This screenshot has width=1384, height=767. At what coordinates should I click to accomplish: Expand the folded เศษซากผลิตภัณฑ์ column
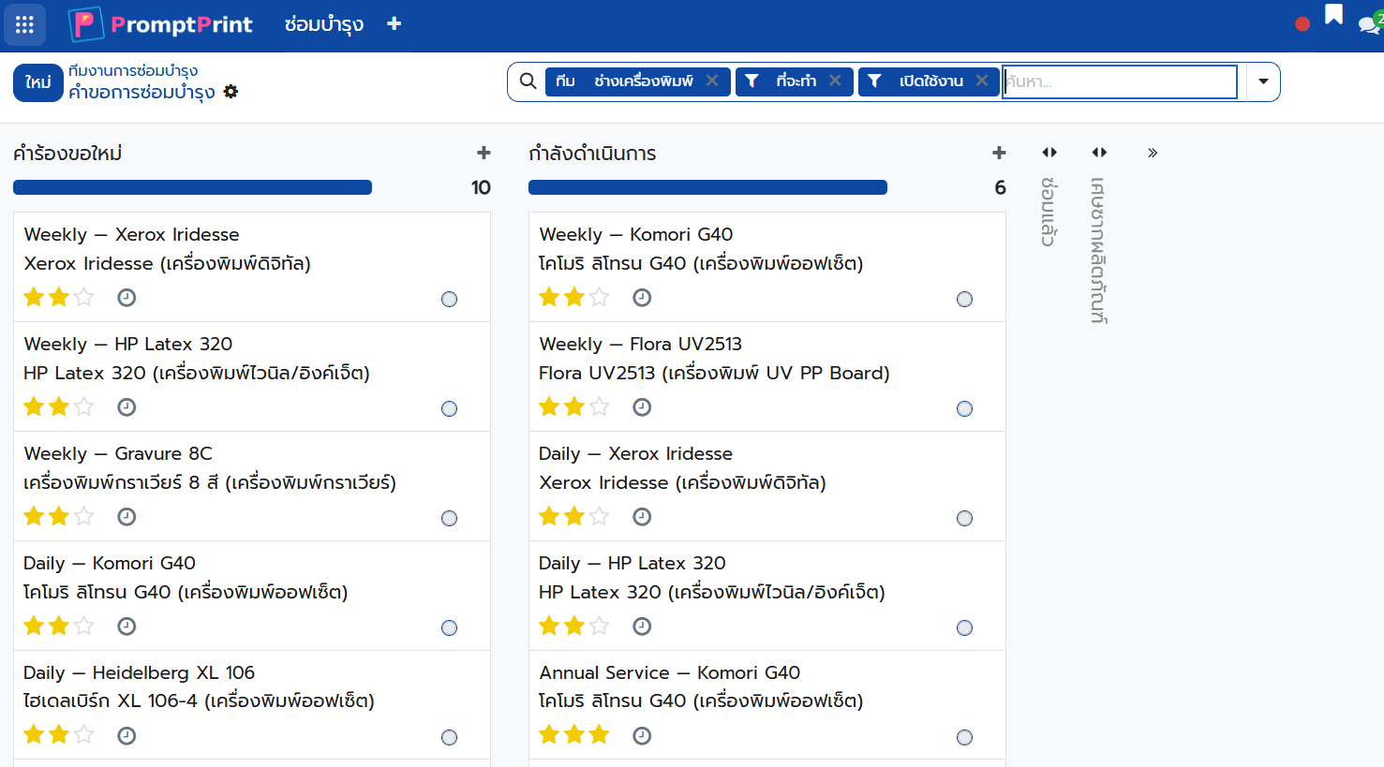click(x=1099, y=153)
